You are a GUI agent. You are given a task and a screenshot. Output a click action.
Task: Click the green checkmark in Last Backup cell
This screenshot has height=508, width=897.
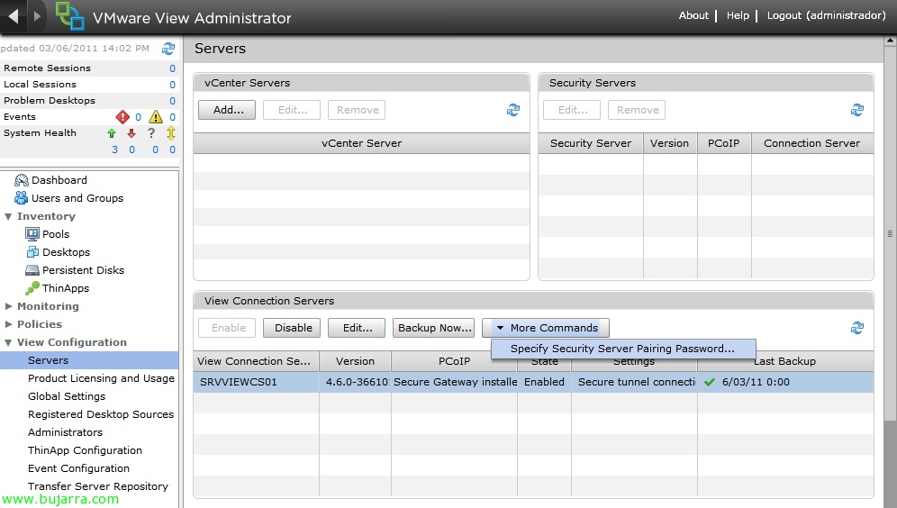[x=710, y=382]
